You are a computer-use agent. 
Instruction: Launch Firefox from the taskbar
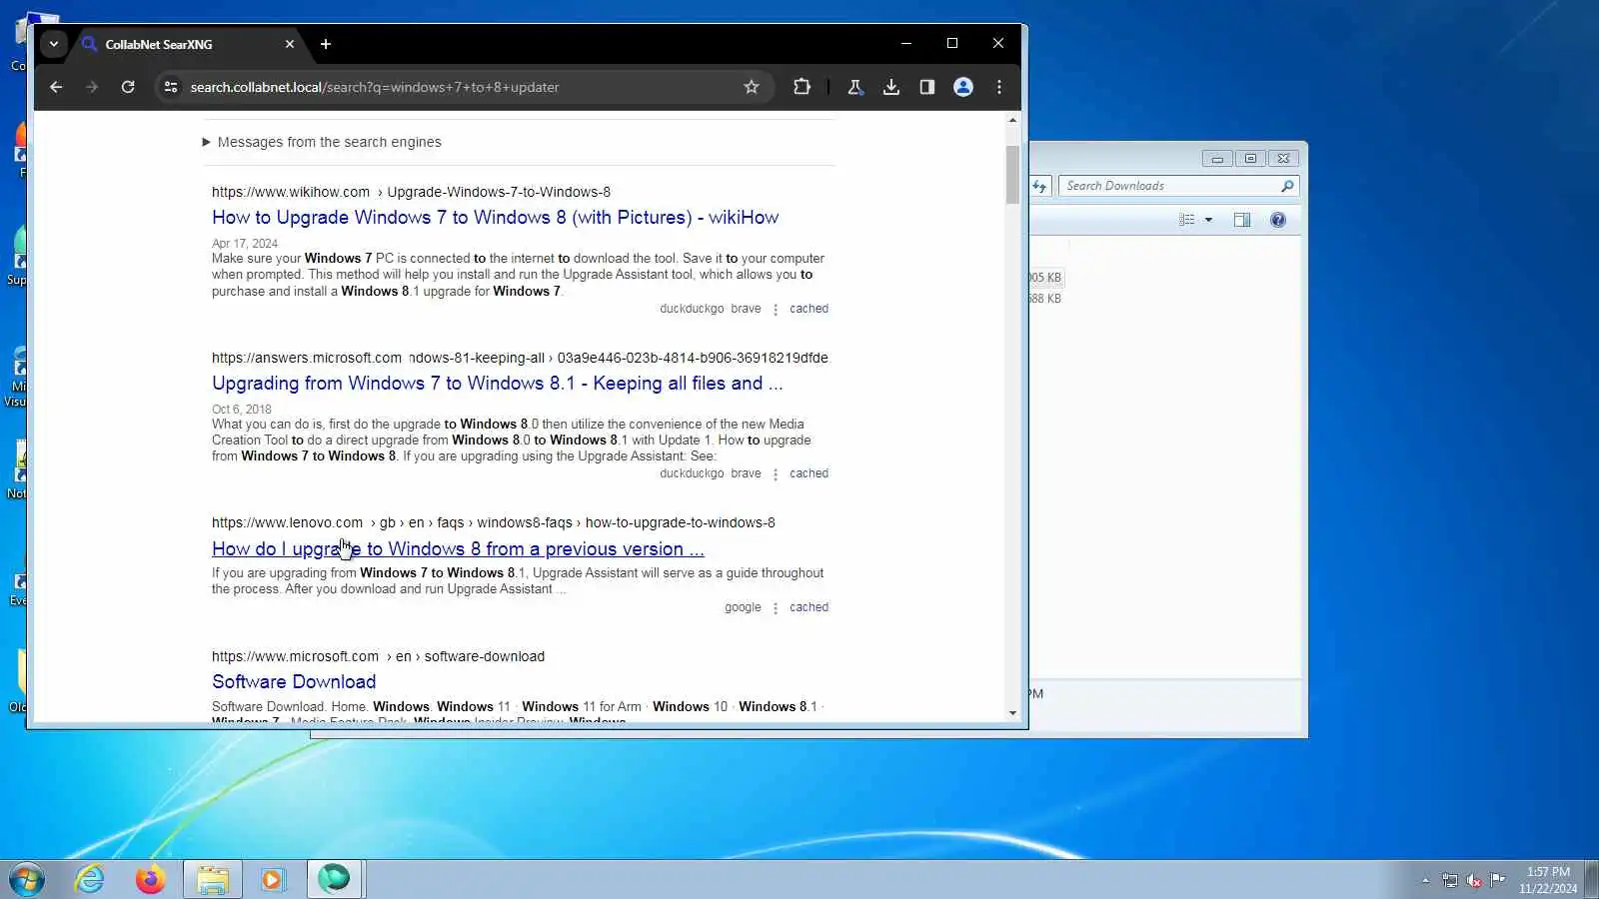[x=151, y=879]
